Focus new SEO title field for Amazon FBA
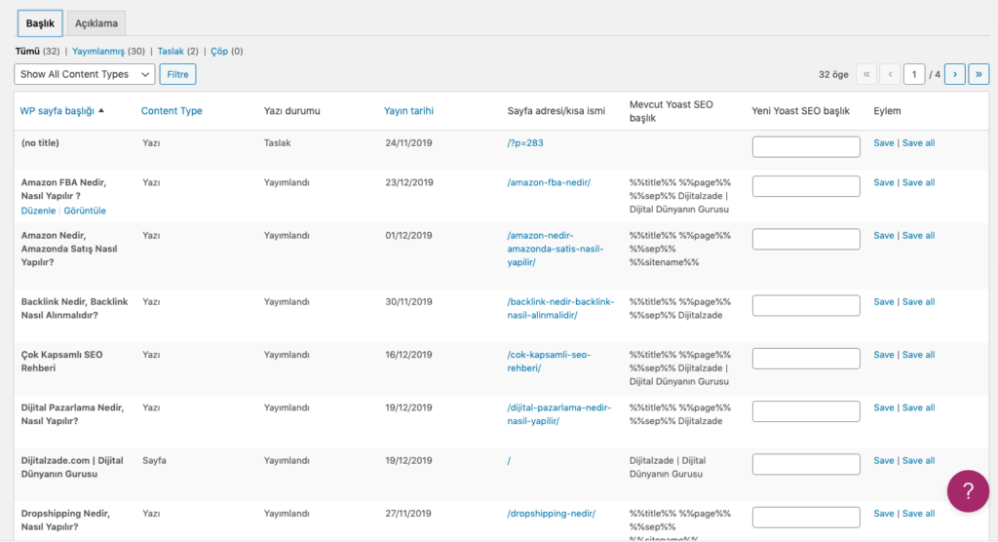This screenshot has width=998, height=542. pos(806,186)
